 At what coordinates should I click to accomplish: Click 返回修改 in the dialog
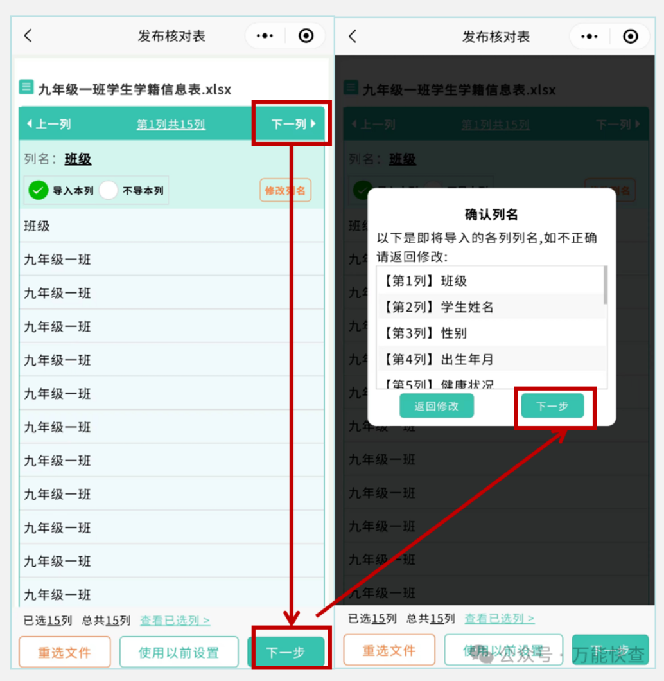[x=436, y=406]
